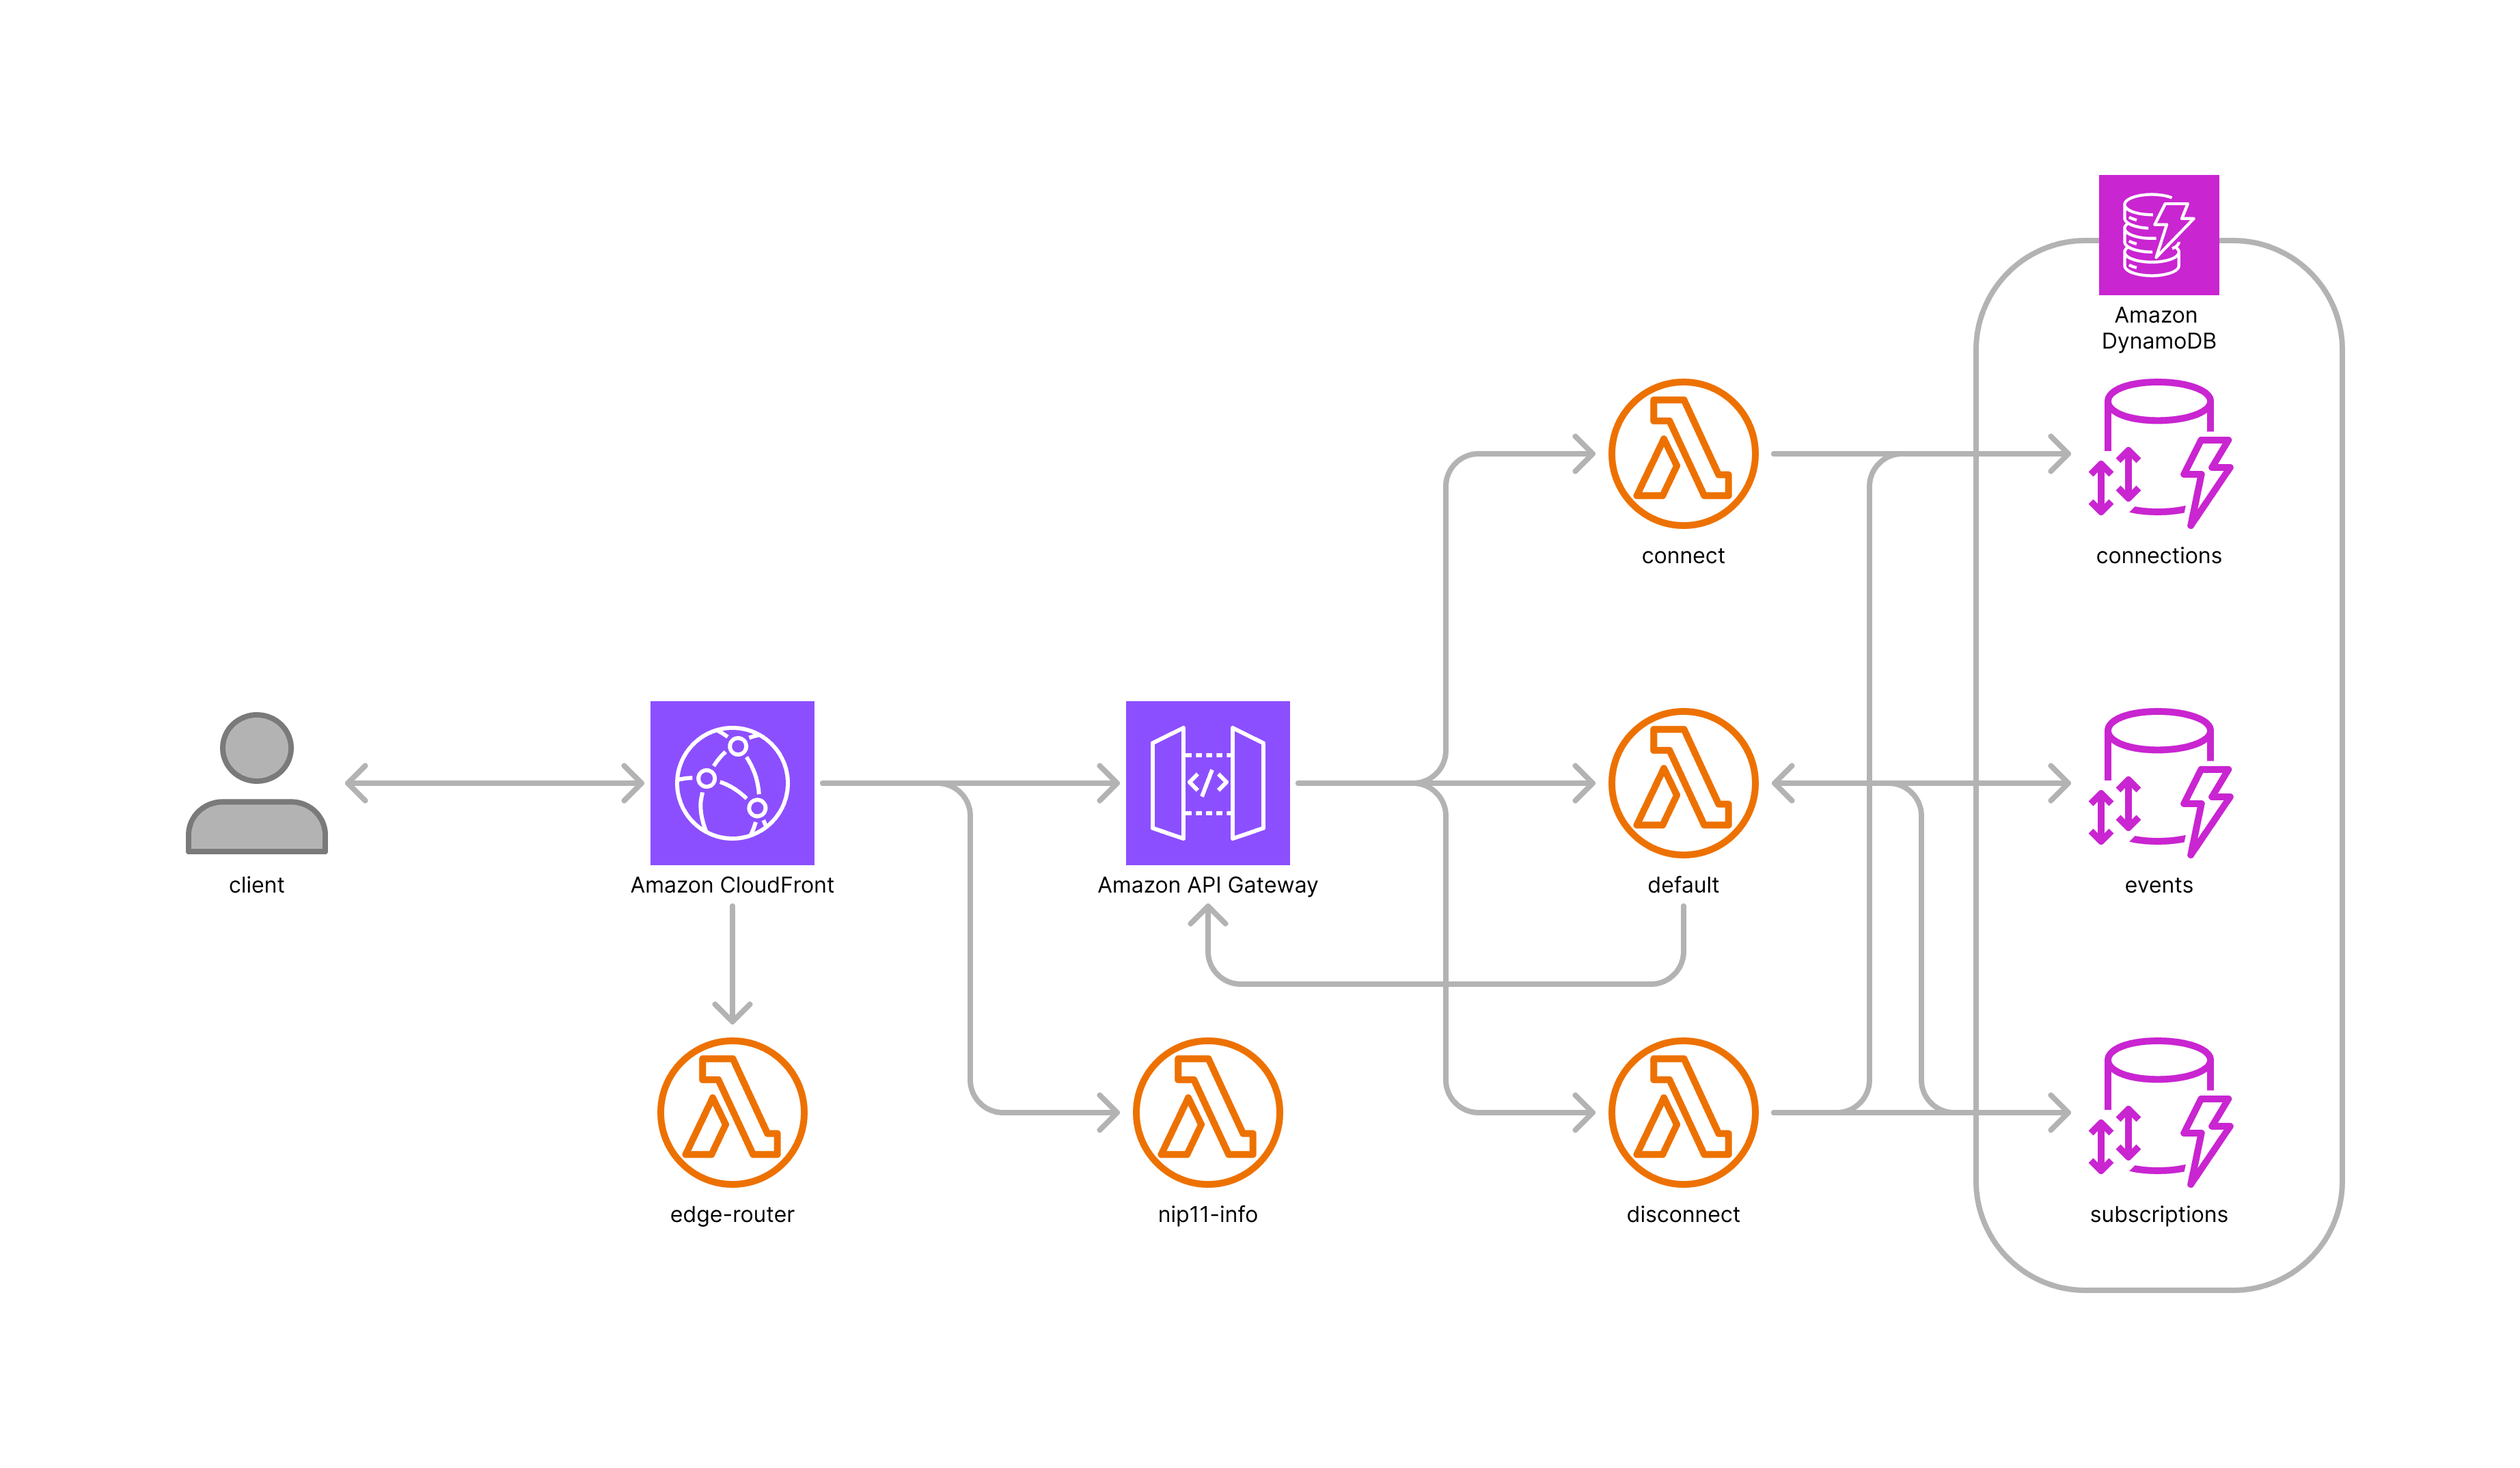This screenshot has width=2520, height=1468.
Task: Click the 'nip11-info' label text
Action: (x=1207, y=1214)
